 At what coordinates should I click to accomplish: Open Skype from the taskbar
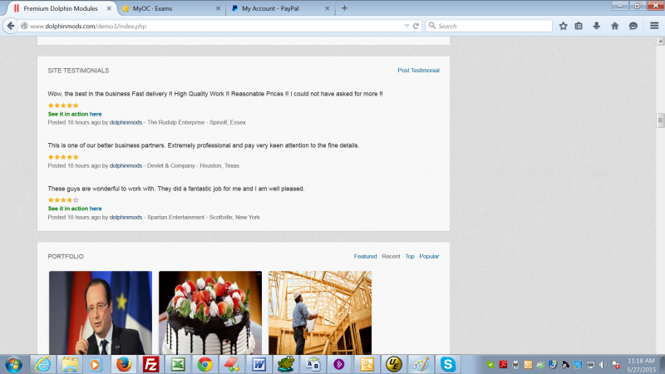[x=448, y=365]
